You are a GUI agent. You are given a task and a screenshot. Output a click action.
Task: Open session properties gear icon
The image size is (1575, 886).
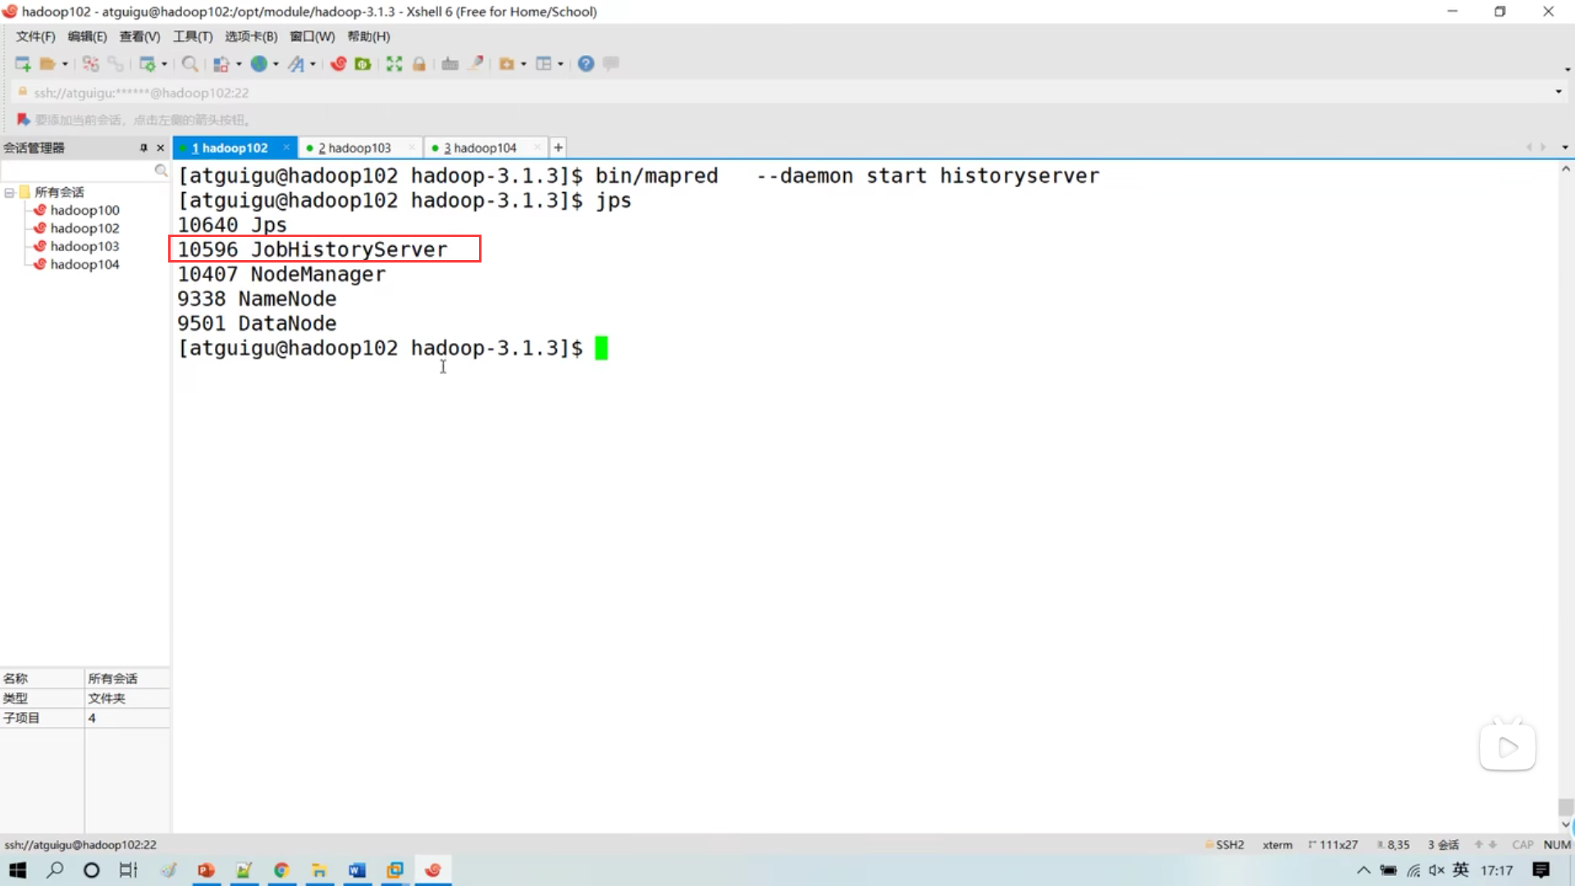point(148,64)
